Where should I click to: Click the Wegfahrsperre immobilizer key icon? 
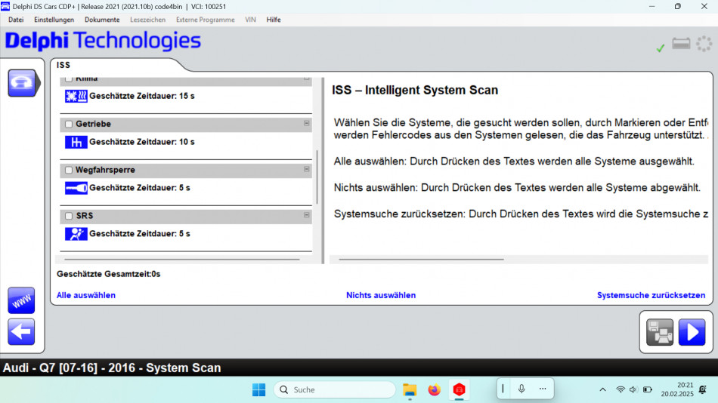(x=76, y=188)
